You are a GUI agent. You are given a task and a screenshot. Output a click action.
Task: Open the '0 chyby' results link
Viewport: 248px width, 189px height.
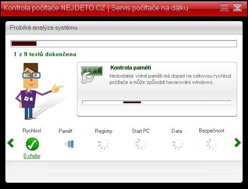[32, 156]
